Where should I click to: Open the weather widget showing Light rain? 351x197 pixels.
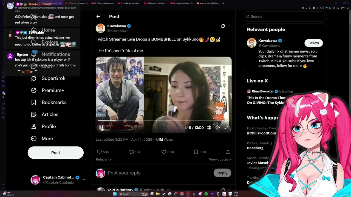click(8, 194)
